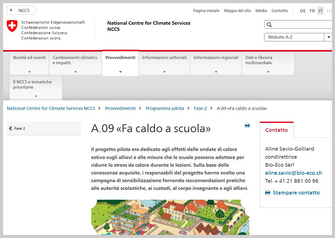The image size is (335, 238).
Task: Open the Dati e libreria multimediale menu
Action: (268, 64)
